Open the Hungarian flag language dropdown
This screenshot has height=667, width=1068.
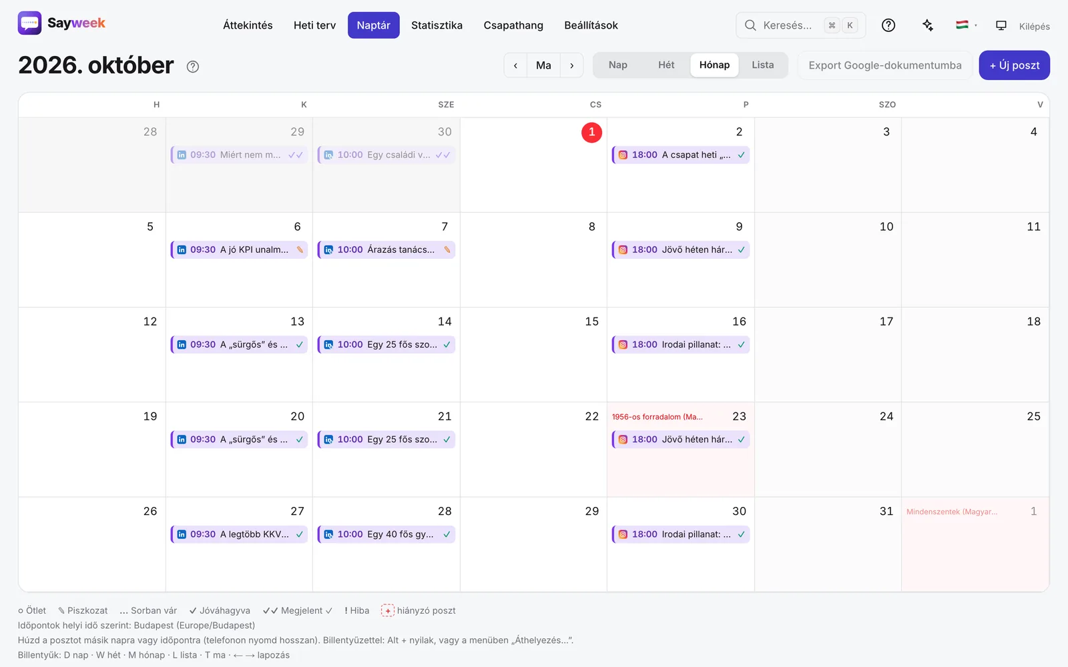click(966, 25)
